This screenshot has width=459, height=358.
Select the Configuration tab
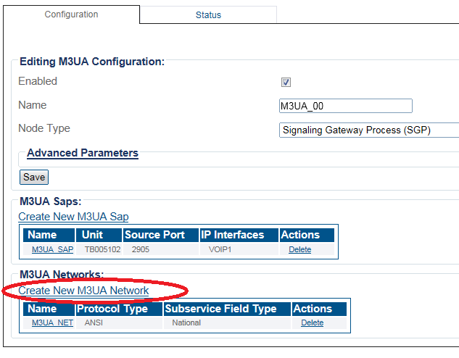pos(71,14)
